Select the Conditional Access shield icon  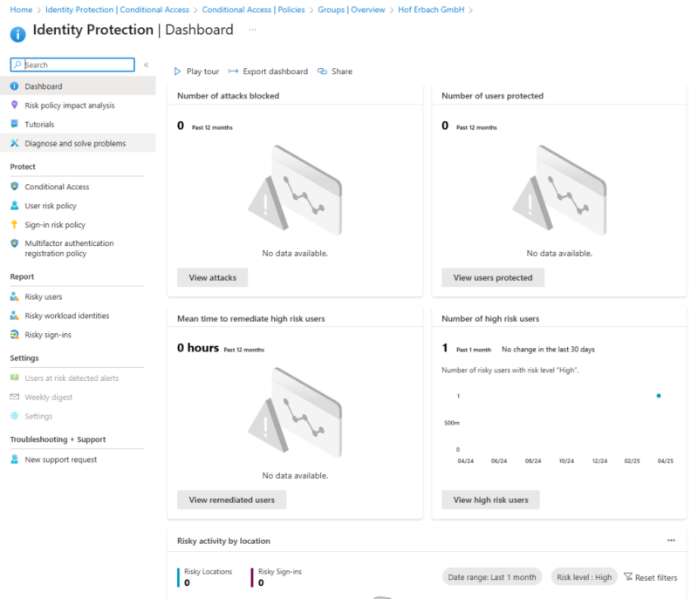pos(16,186)
